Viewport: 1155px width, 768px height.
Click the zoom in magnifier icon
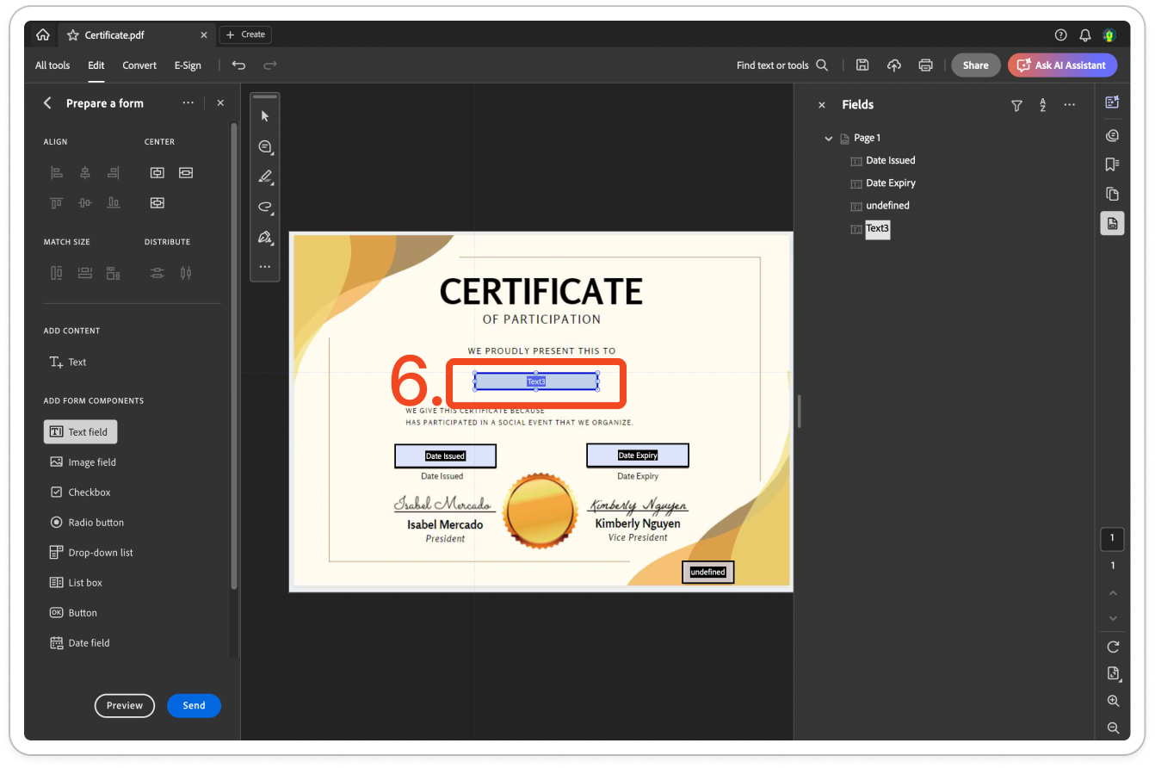(1113, 701)
